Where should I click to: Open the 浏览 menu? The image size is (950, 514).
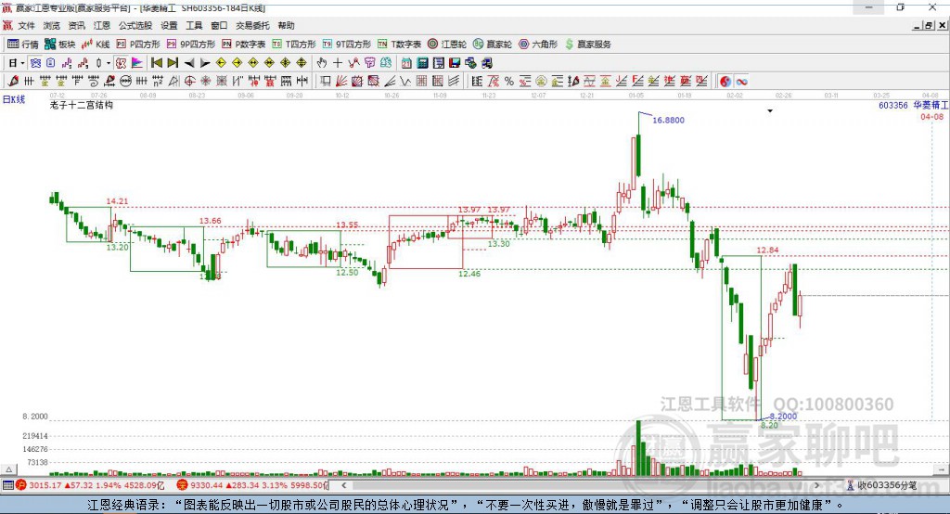(52, 25)
